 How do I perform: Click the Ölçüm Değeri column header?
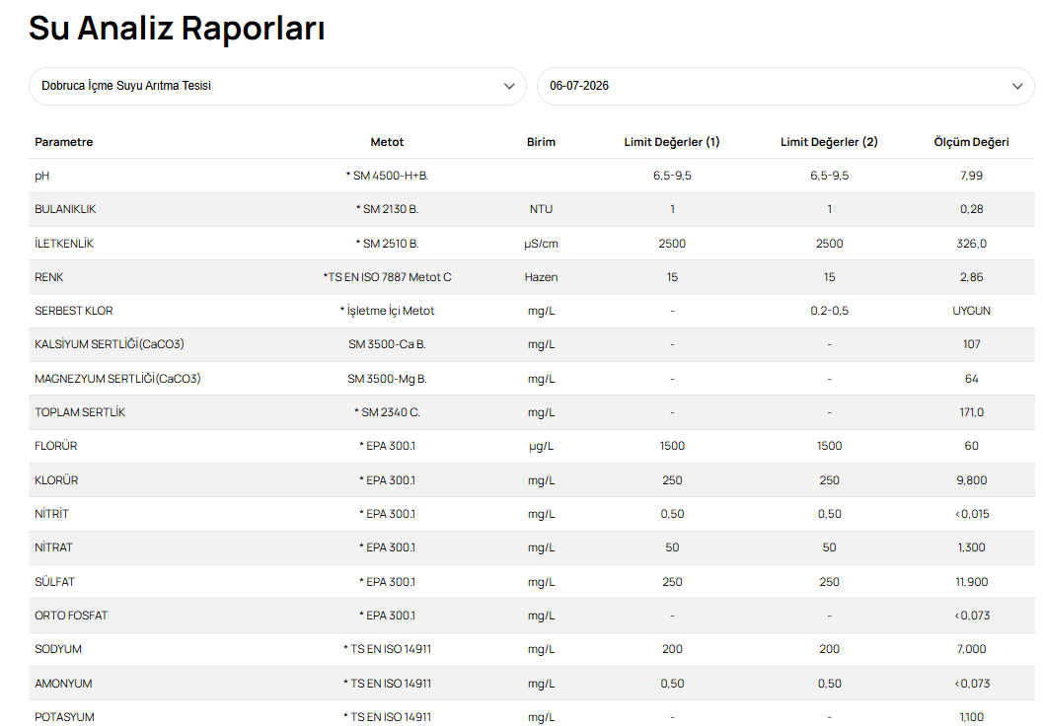coord(971,142)
